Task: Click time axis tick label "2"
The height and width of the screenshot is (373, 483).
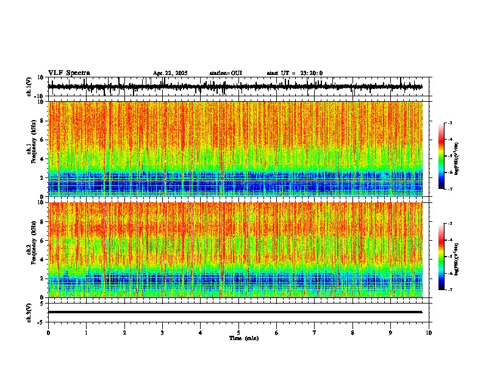Action: [x=124, y=333]
